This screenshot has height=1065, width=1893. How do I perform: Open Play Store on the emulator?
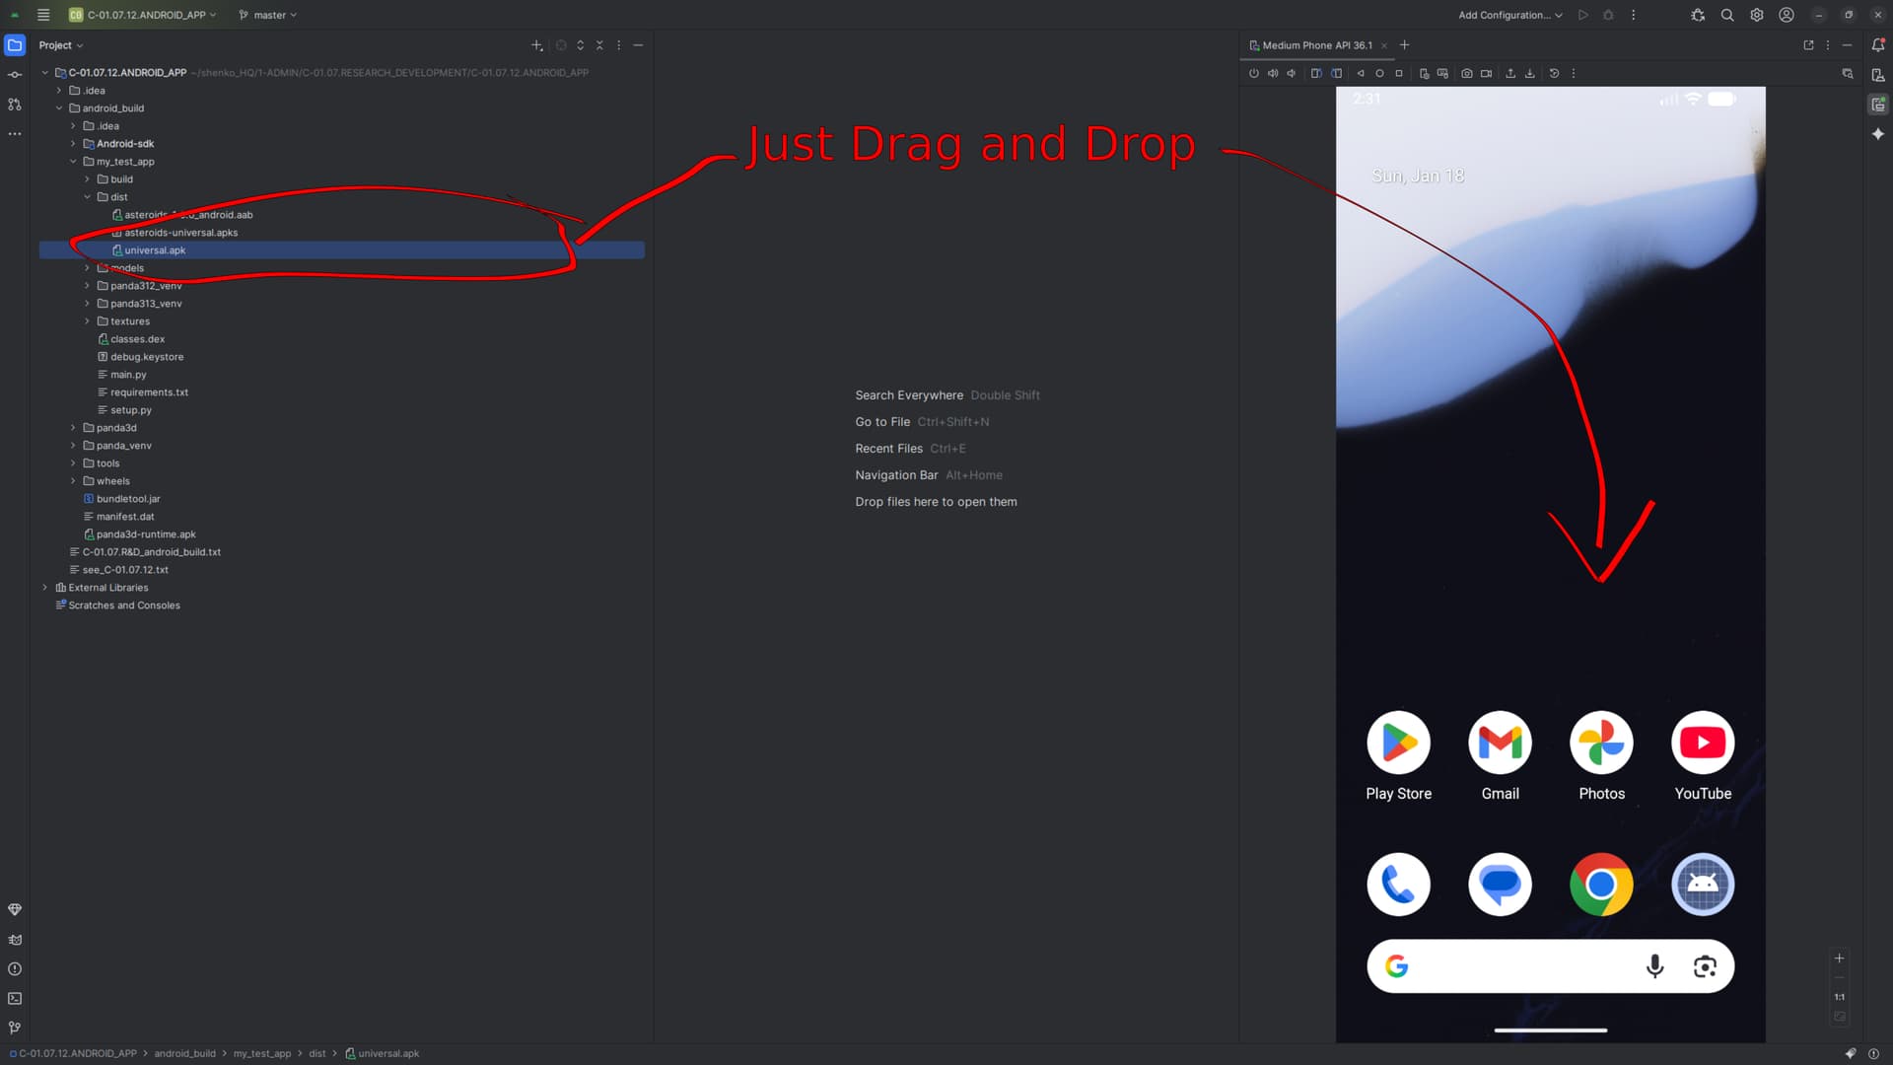pos(1398,744)
